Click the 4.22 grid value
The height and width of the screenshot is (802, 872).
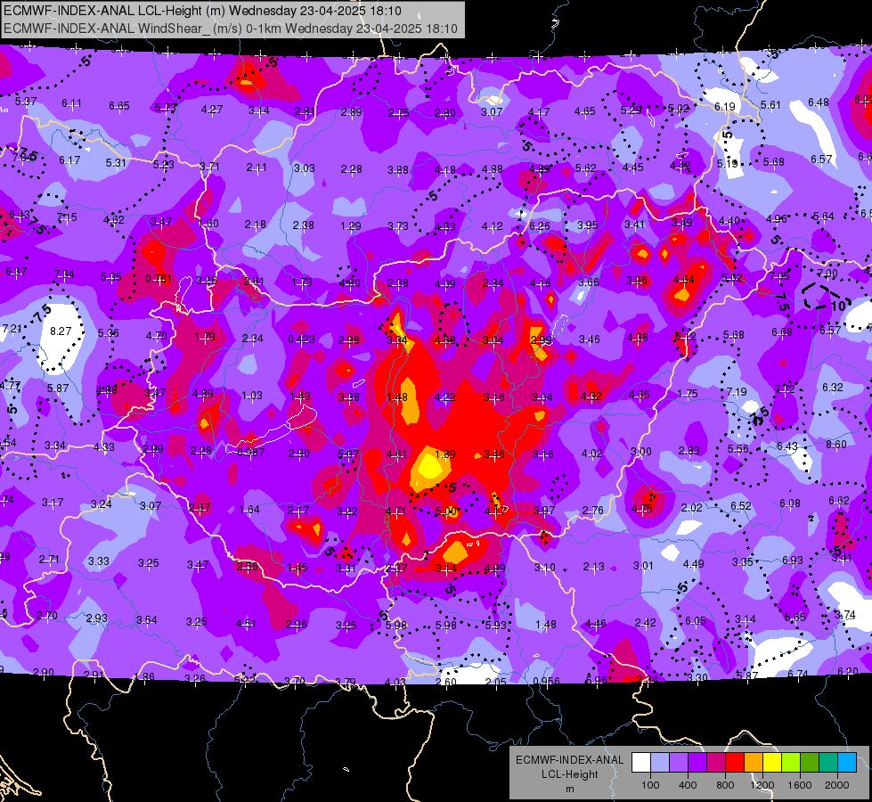(x=444, y=397)
